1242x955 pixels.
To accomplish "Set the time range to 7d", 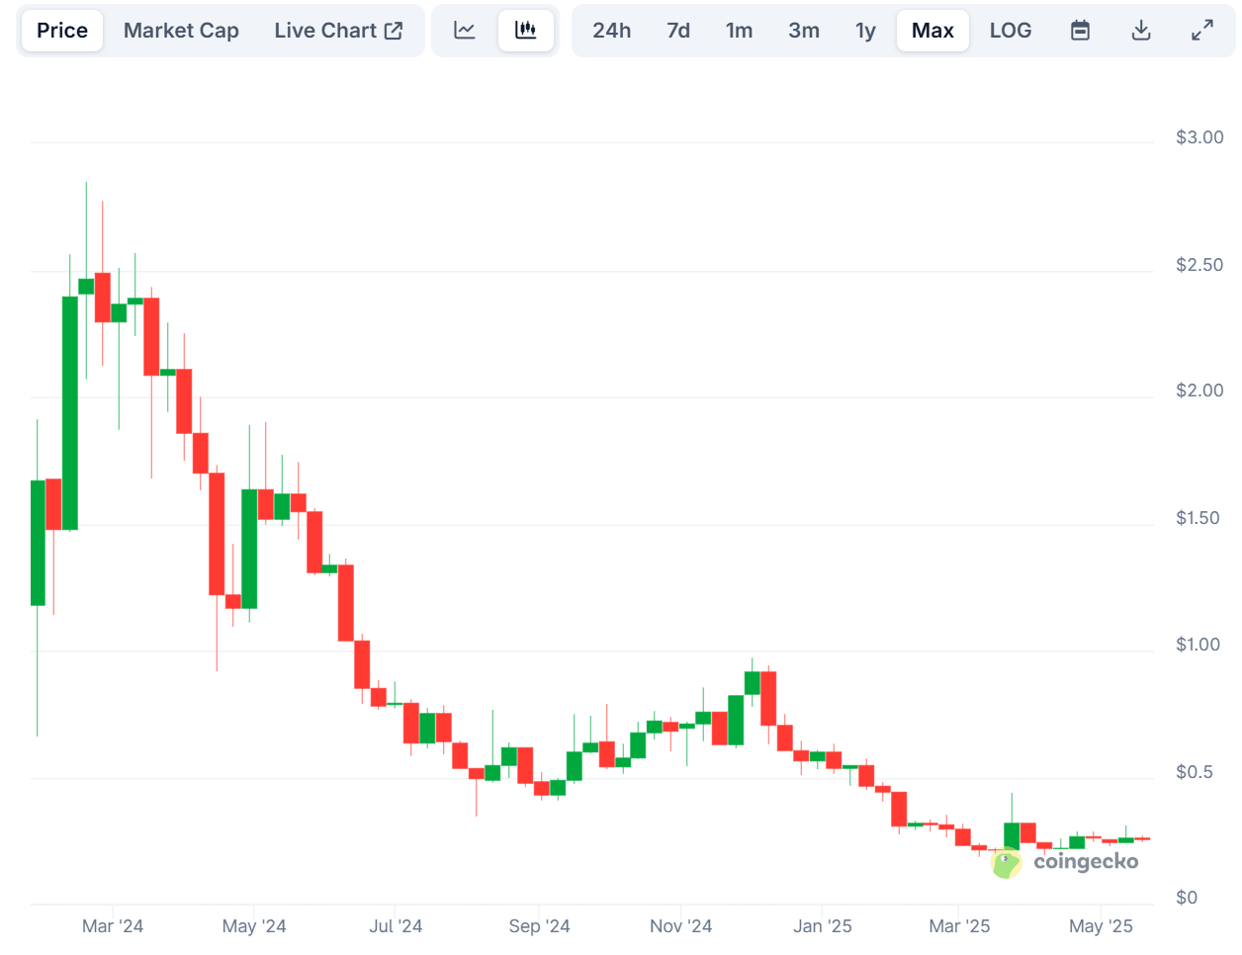I will click(678, 31).
